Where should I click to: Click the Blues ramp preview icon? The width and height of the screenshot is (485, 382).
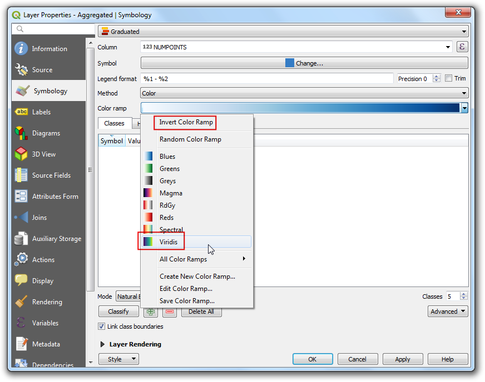[x=148, y=156]
